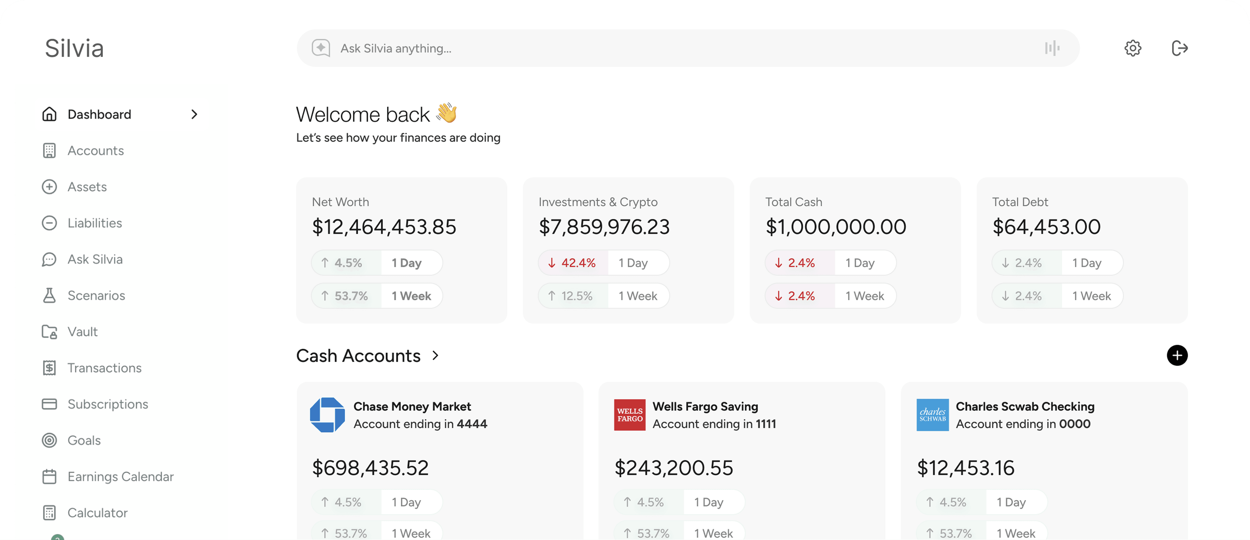Switch Net Worth change to 1 Week view

click(x=377, y=295)
